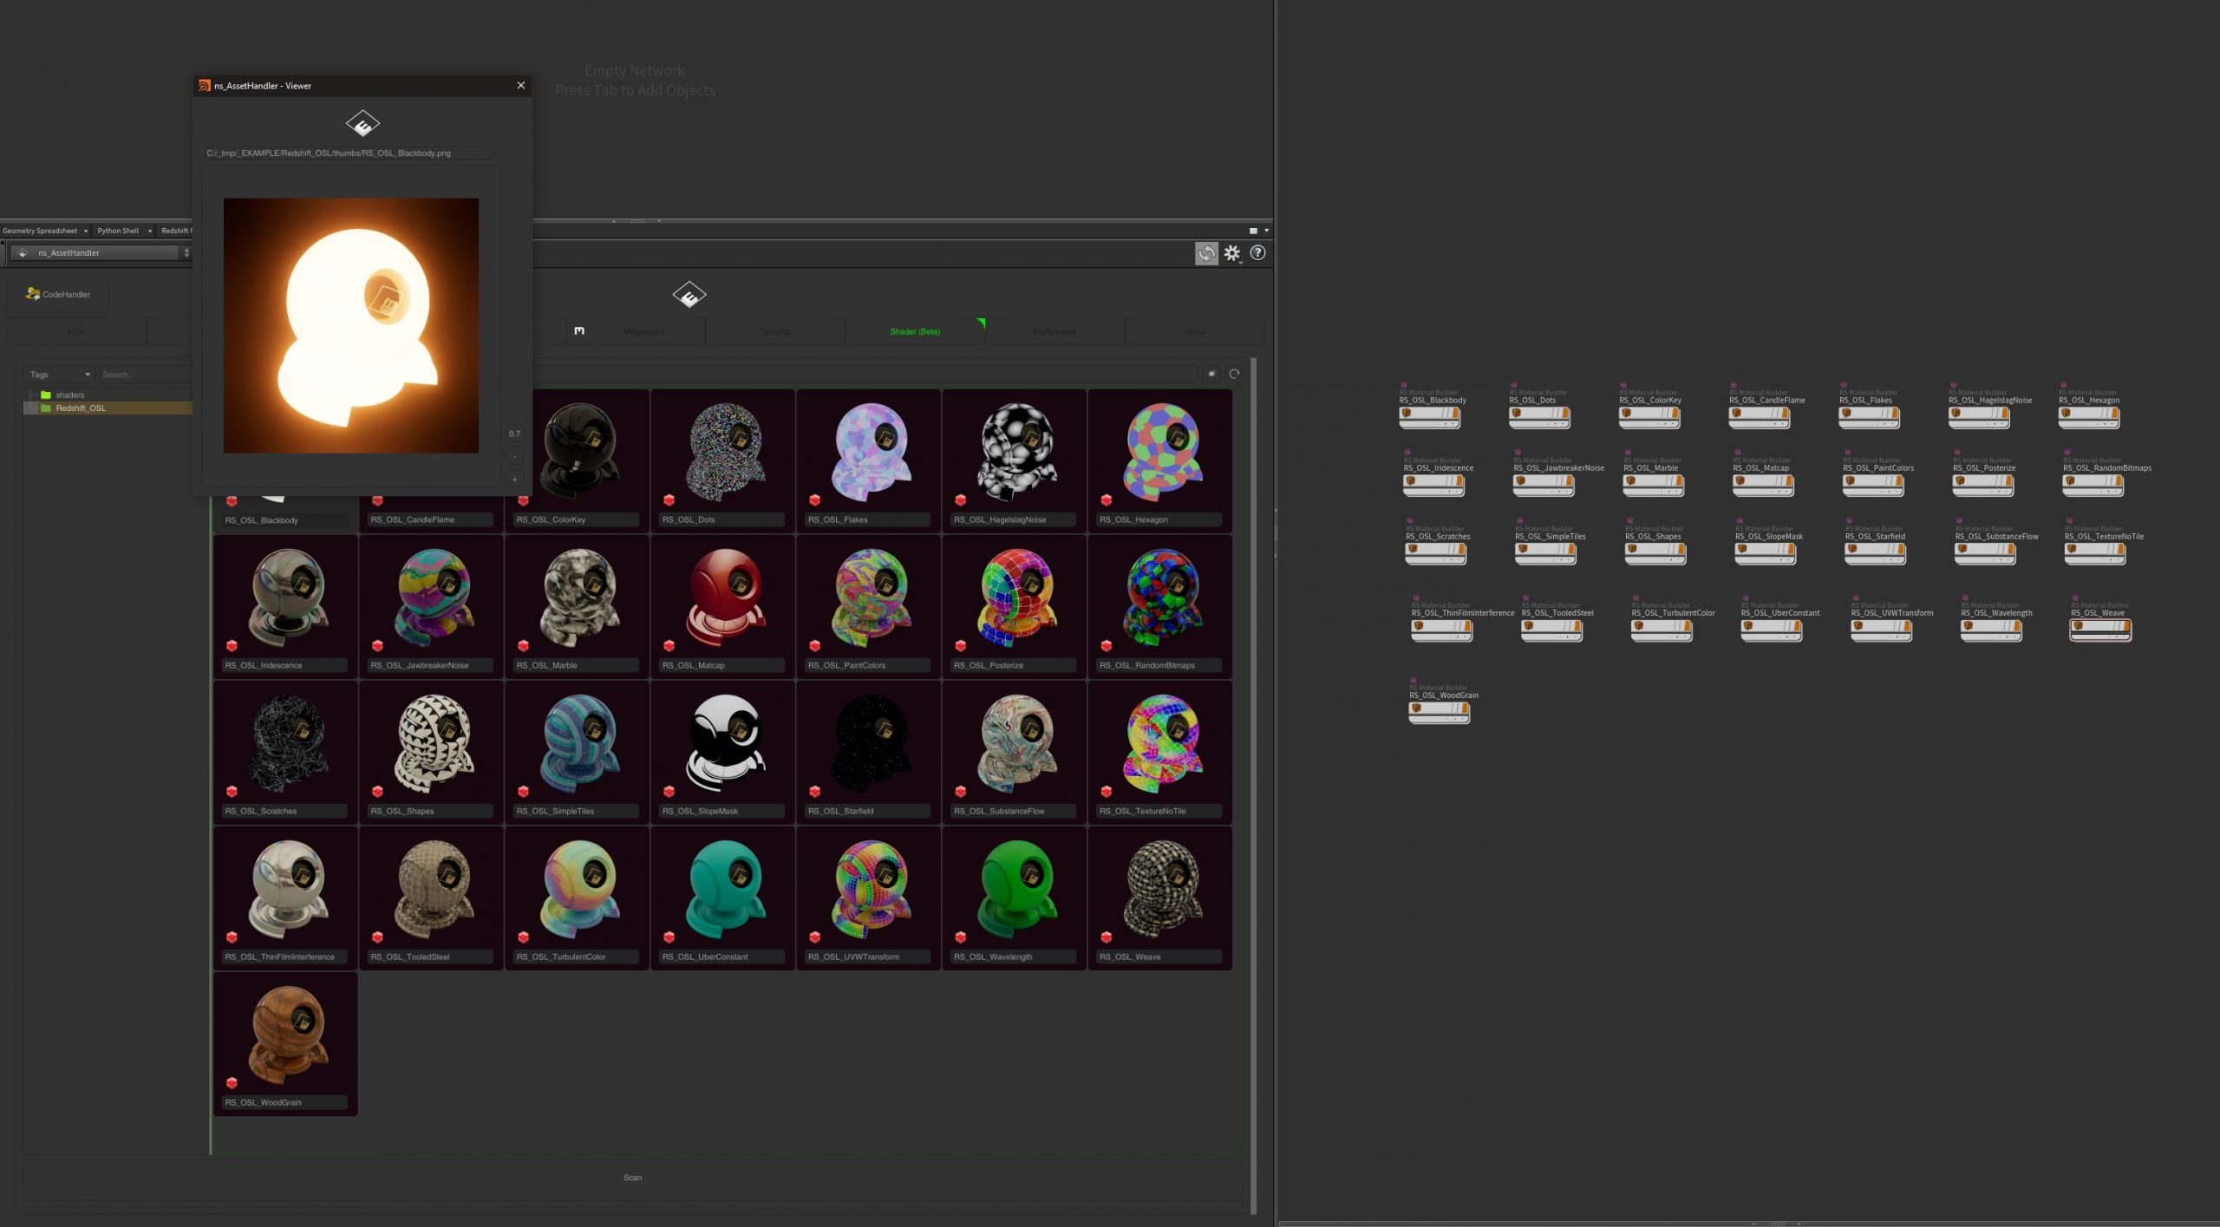Open the Textures tab
Screen dimensions: 2220x1227
pos(775,330)
